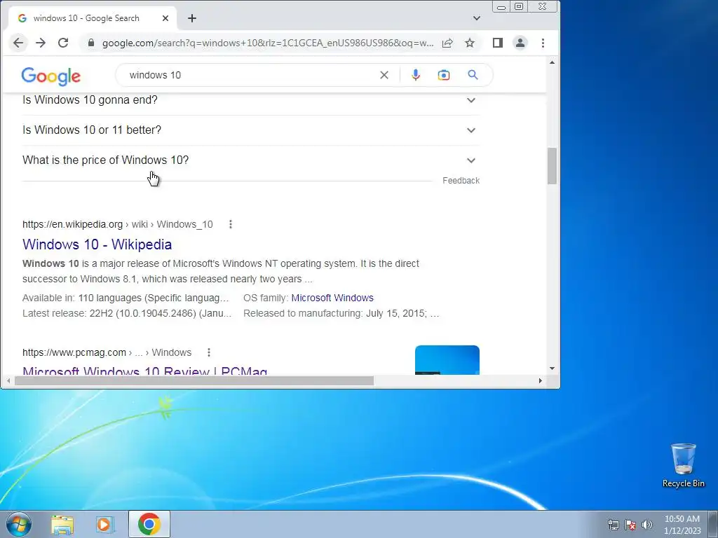Select the Chrome taskbar button
Viewport: 718px width, 538px height.
pyautogui.click(x=149, y=524)
